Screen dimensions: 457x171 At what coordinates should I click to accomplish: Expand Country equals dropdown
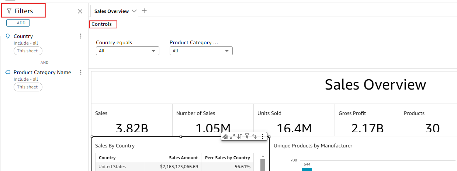128,51
